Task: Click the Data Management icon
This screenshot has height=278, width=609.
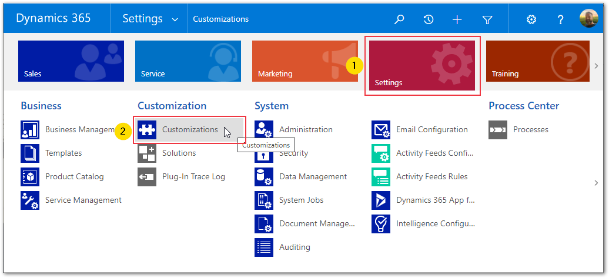Action: tap(264, 177)
